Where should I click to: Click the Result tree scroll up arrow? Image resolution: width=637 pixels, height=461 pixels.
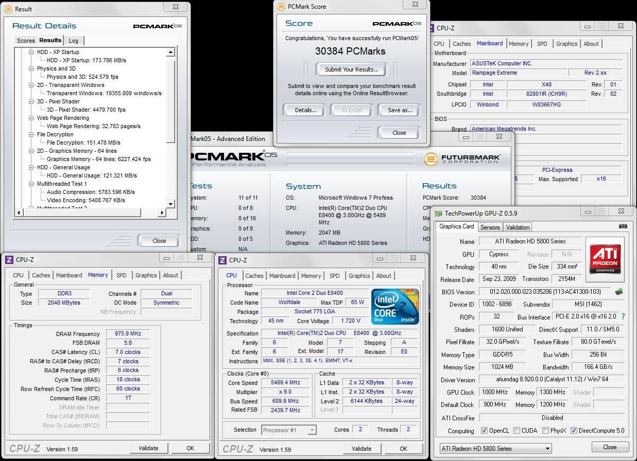click(x=171, y=52)
